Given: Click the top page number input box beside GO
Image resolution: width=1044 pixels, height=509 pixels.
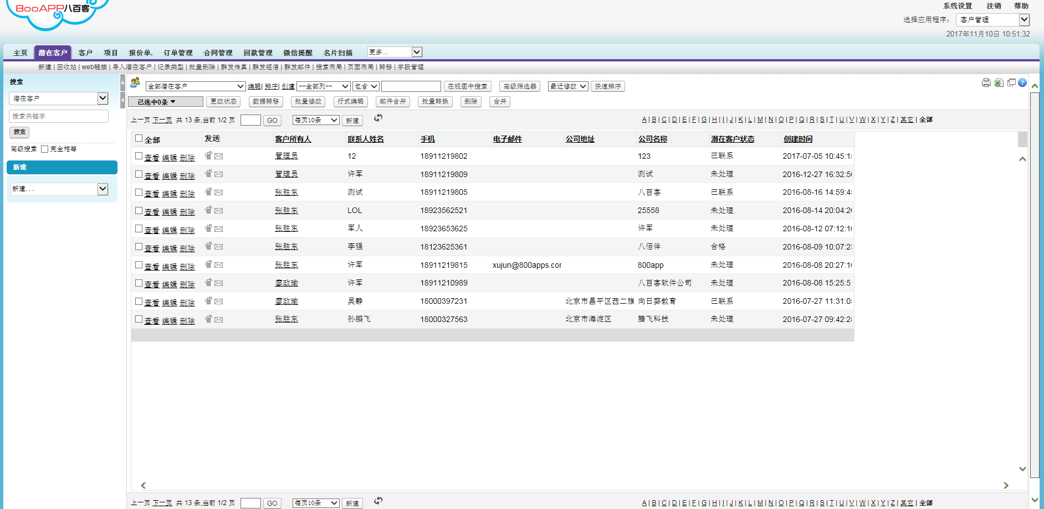Looking at the screenshot, I should coord(250,120).
